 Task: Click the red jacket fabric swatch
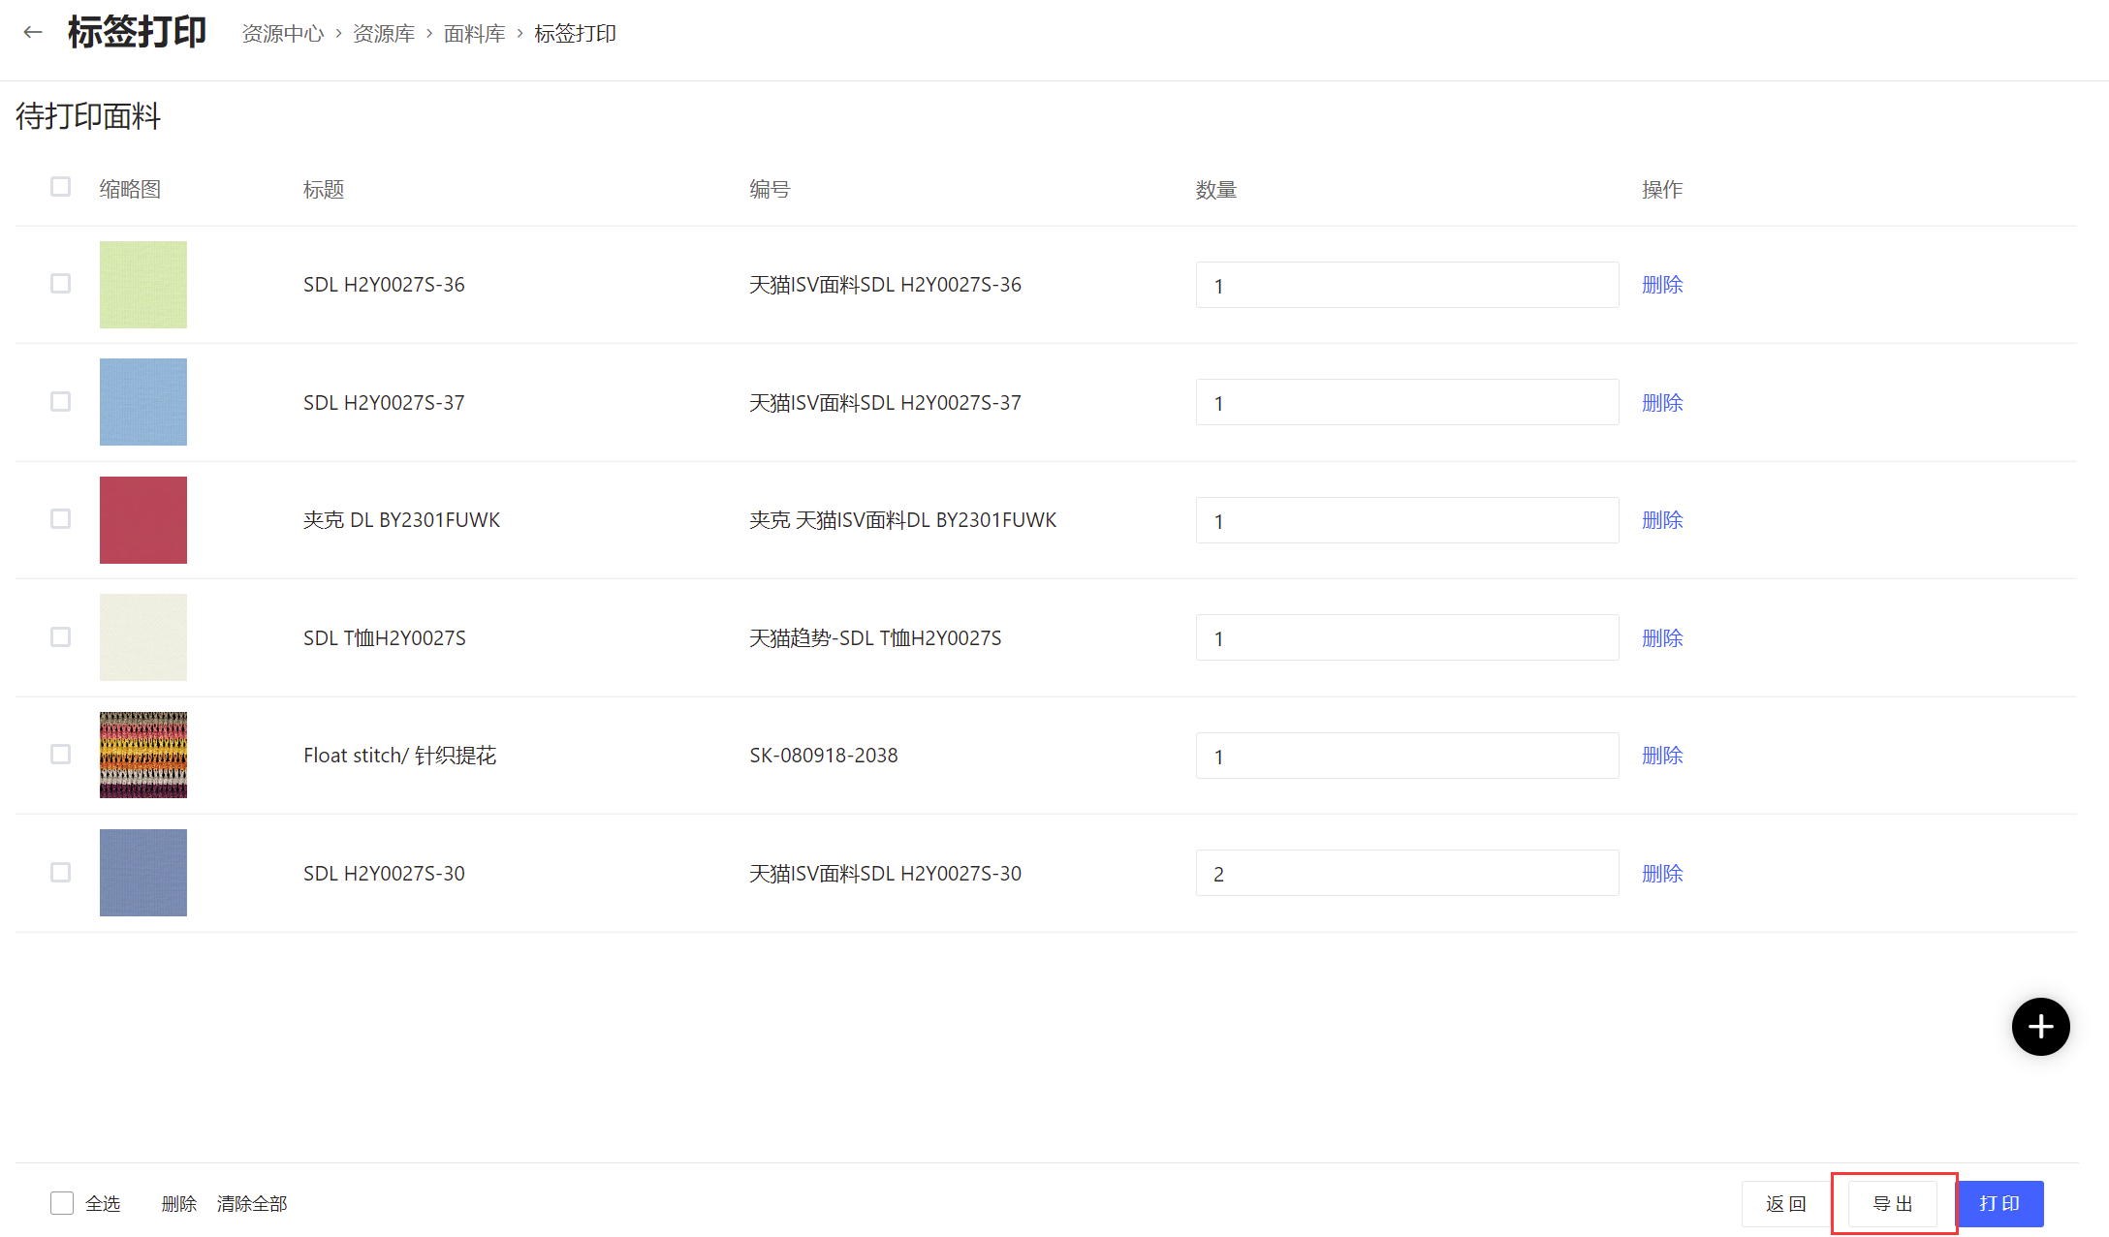tap(142, 520)
